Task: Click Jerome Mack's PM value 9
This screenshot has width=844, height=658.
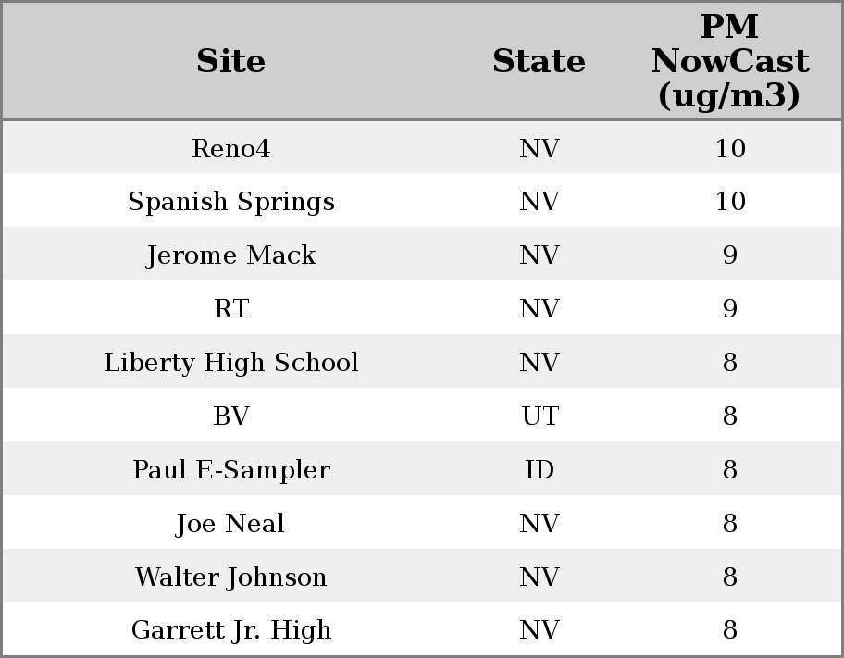Action: pos(729,255)
